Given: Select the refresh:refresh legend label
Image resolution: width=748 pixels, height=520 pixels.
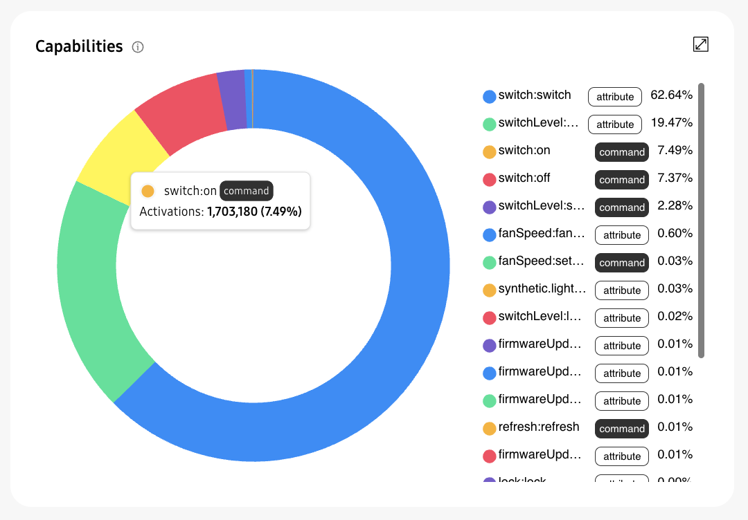Looking at the screenshot, I should [538, 427].
